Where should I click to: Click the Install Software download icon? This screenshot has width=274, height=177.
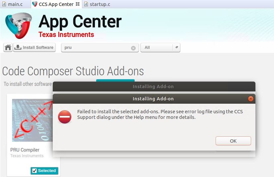18,47
